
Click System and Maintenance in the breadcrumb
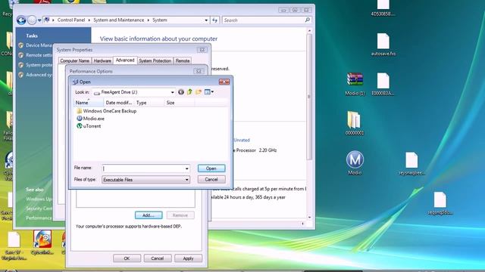[x=118, y=20]
